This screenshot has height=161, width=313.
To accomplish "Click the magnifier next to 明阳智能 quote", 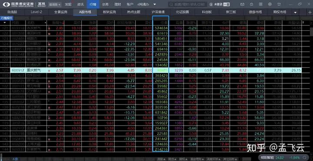I will [304, 158].
